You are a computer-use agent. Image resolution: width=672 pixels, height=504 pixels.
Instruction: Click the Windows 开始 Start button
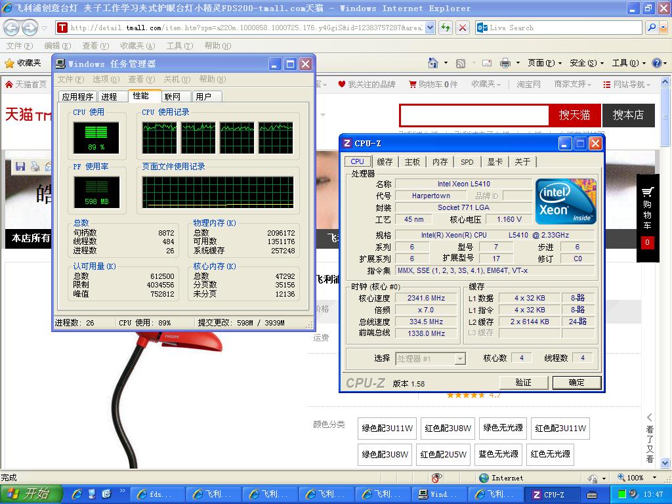tap(31, 494)
